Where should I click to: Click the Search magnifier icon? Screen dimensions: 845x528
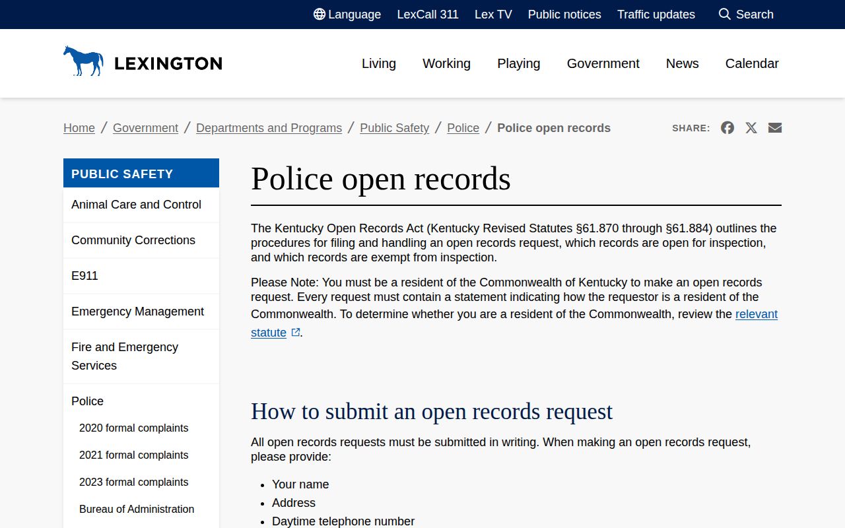[x=724, y=15]
